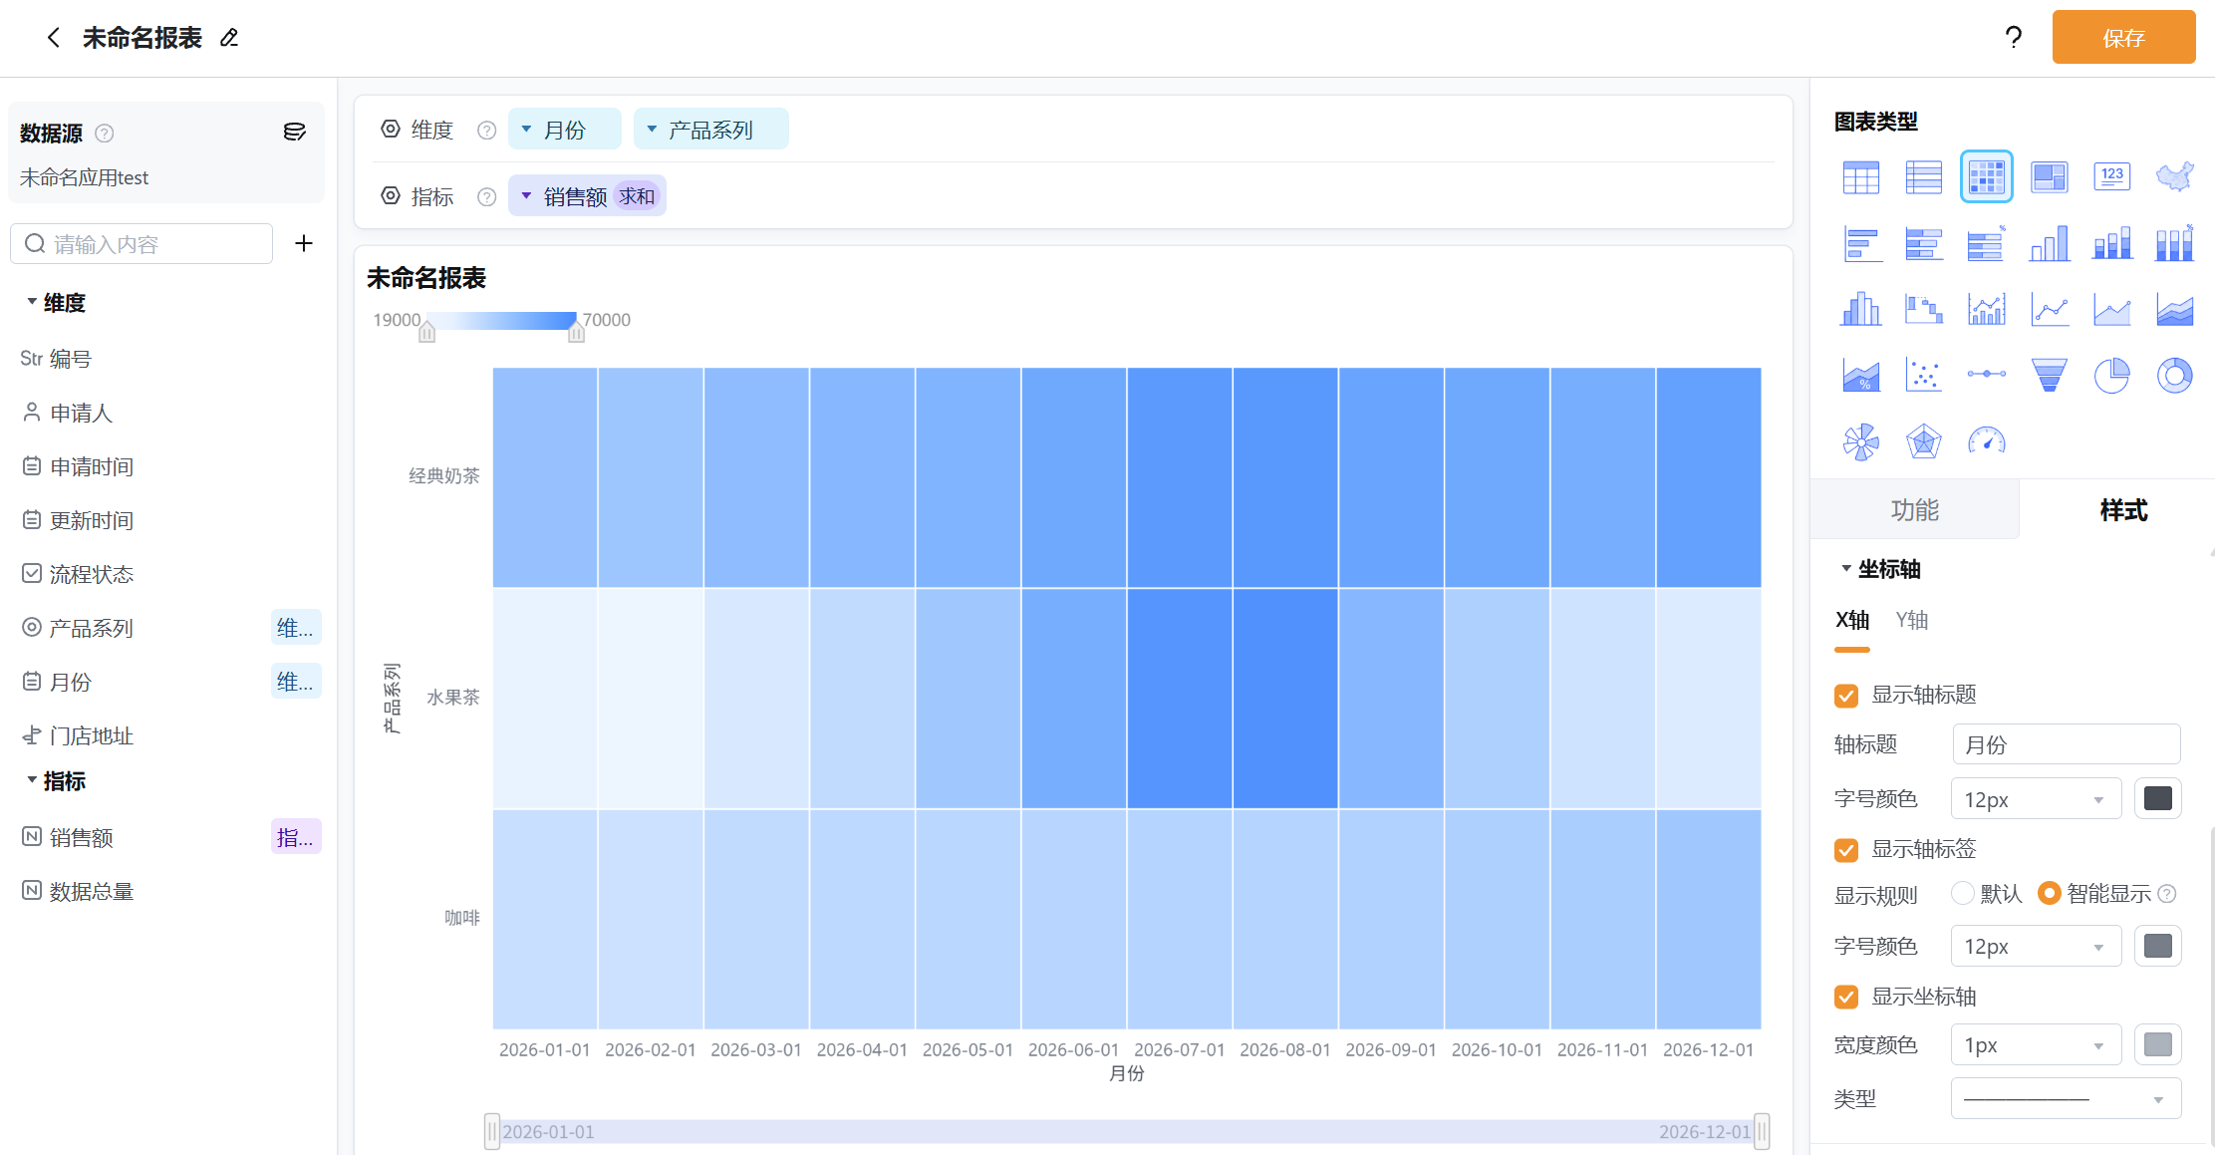Viewport: 2215px width, 1155px height.
Task: Select the Y轴 tab
Action: click(x=1911, y=621)
